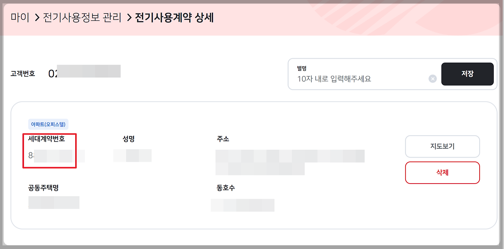
Task: Select the 고객번호 label on the left
Action: [x=23, y=72]
